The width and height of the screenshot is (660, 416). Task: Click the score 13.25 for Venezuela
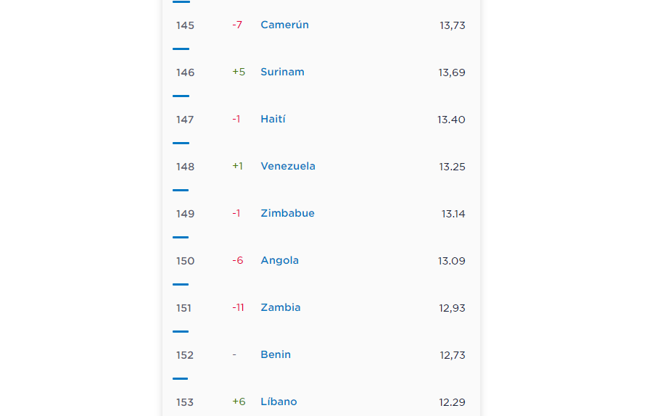click(452, 167)
